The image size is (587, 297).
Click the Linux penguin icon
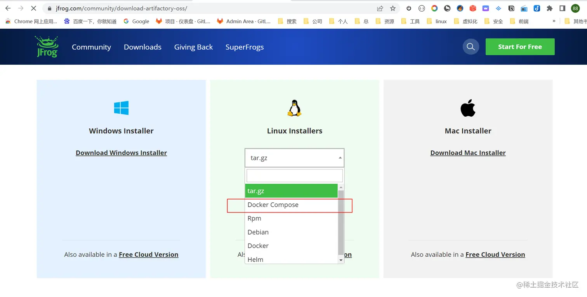coord(294,108)
